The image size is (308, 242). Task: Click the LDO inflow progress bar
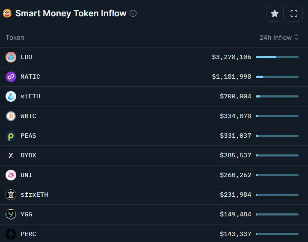(x=277, y=57)
